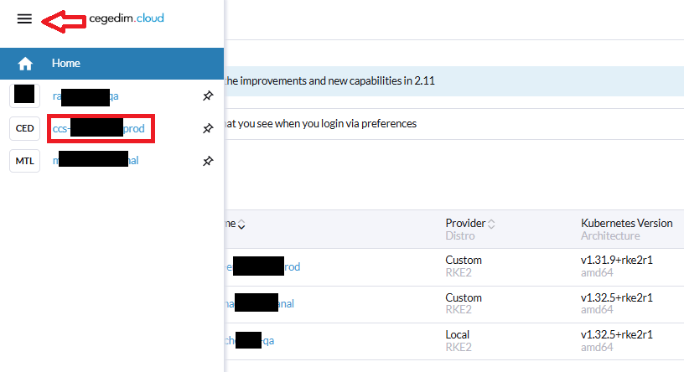684x372 pixels.
Task: Click the MTL cluster badge
Action: point(25,160)
